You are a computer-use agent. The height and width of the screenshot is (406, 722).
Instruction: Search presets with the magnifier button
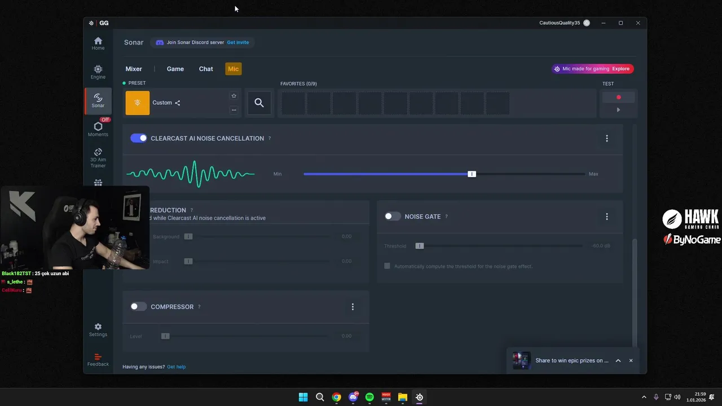[259, 103]
